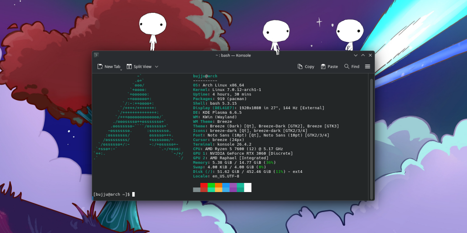The width and height of the screenshot is (467, 233).
Task: Click the Split View button
Action: pyautogui.click(x=139, y=66)
